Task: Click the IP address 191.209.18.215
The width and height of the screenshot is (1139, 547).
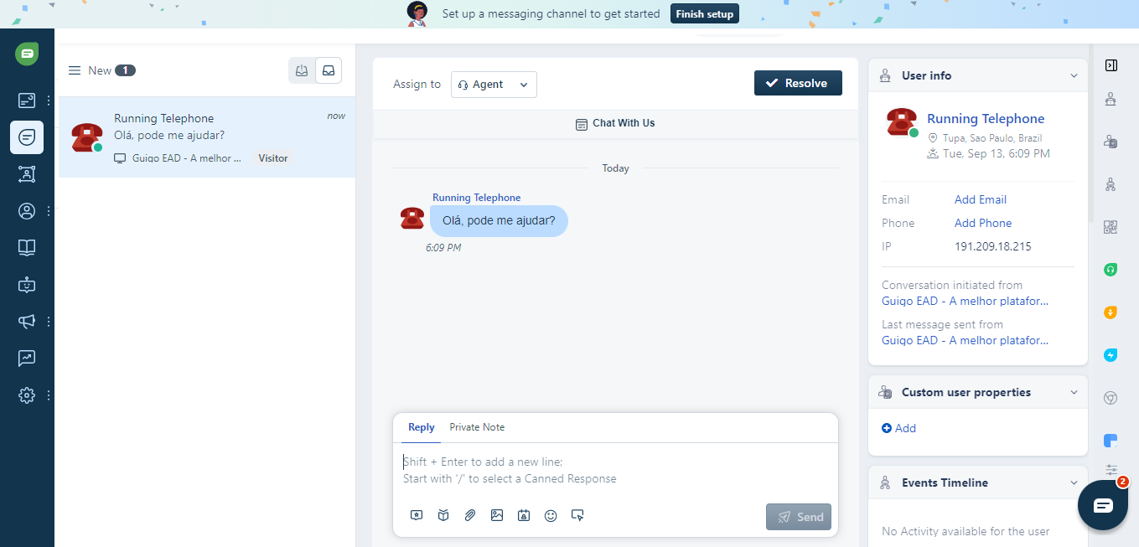Action: tap(993, 246)
